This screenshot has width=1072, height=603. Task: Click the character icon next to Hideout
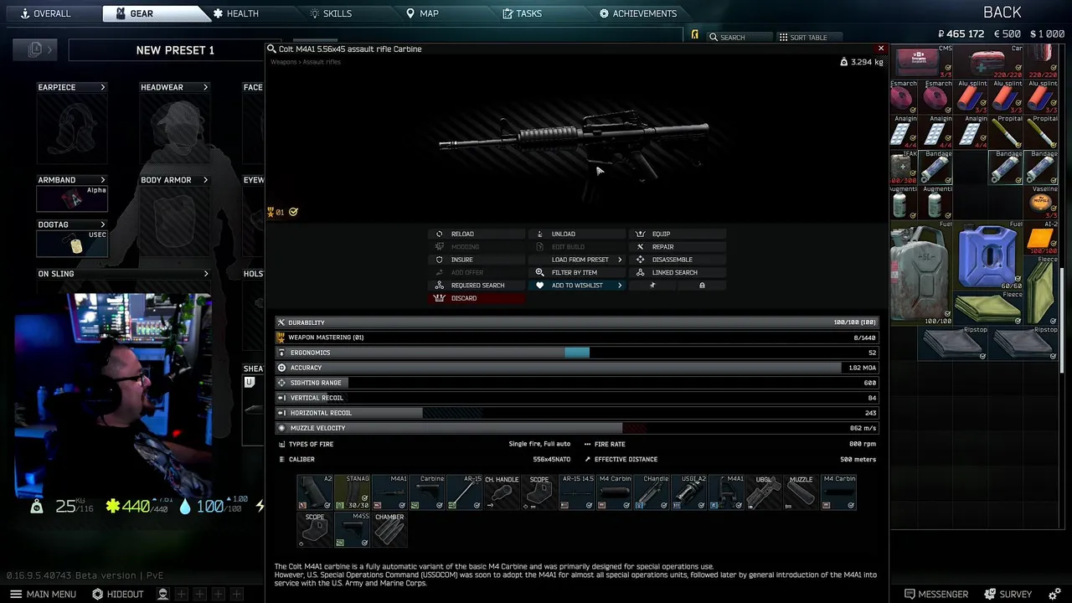tap(163, 594)
